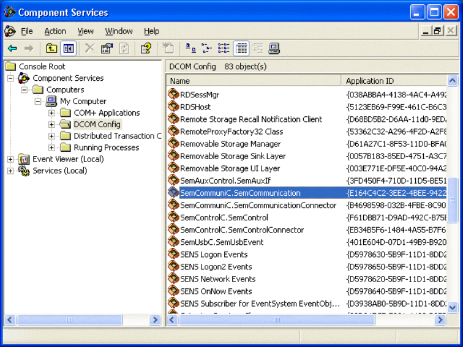Expand the Running Processes node
Screen dimensions: 463x347
coord(51,147)
